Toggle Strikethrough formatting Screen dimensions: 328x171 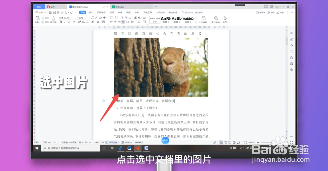click(74, 22)
